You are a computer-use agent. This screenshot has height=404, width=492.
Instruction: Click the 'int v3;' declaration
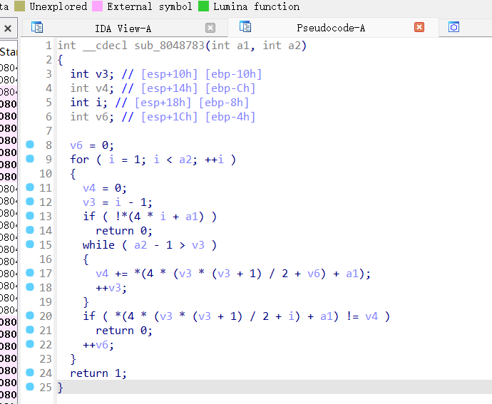pos(92,74)
